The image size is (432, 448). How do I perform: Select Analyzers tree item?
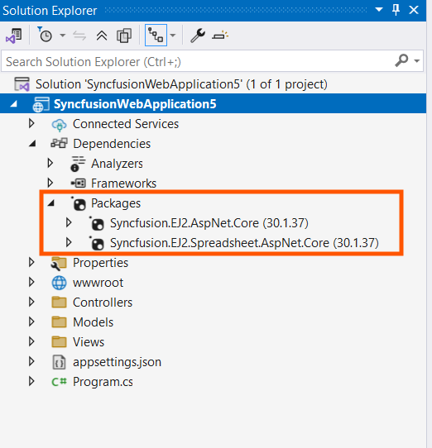117,164
